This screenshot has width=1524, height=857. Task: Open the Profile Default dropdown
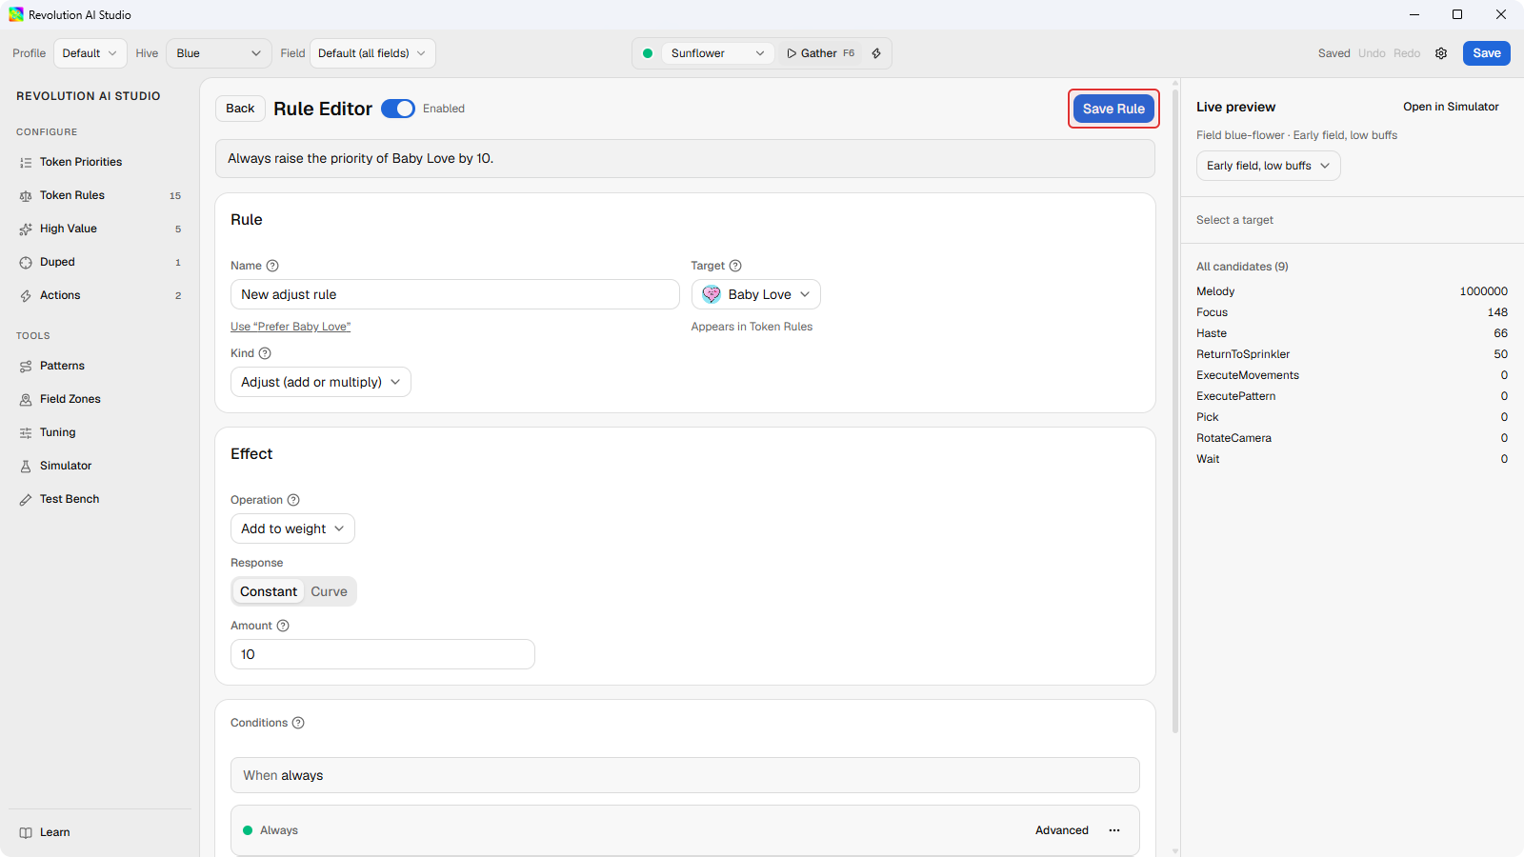[x=90, y=53]
